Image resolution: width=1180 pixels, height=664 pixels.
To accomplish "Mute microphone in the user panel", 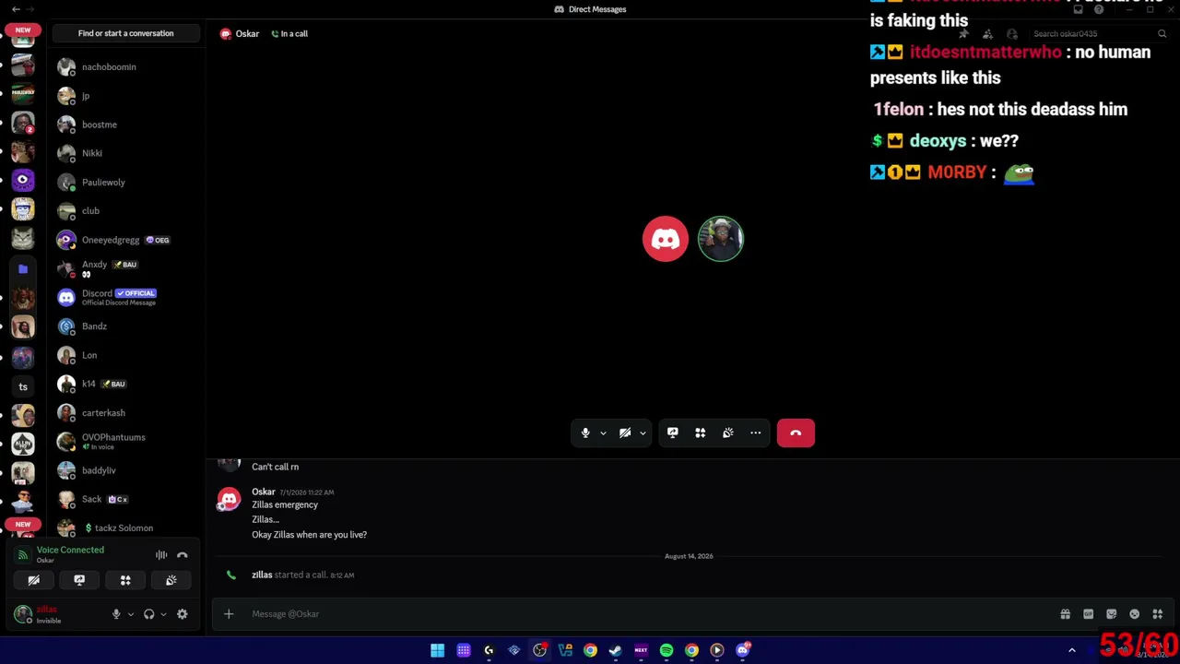I will tap(116, 614).
